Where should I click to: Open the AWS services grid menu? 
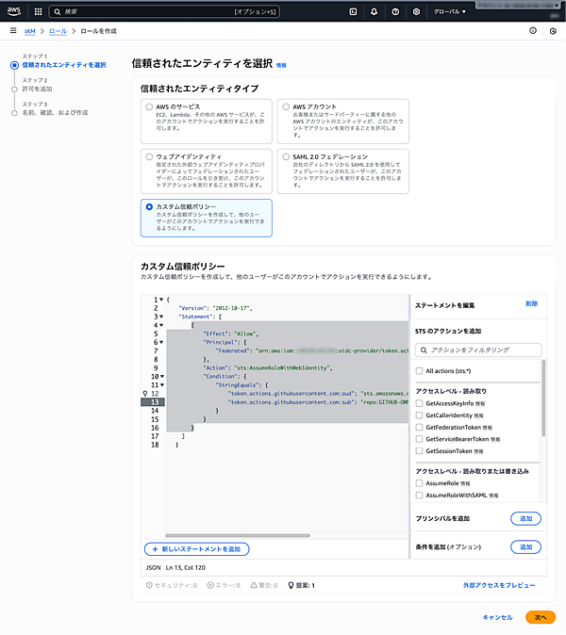click(x=39, y=12)
